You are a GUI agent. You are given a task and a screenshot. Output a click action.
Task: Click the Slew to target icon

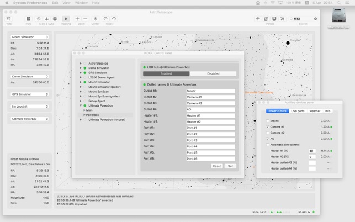[x=39, y=19]
